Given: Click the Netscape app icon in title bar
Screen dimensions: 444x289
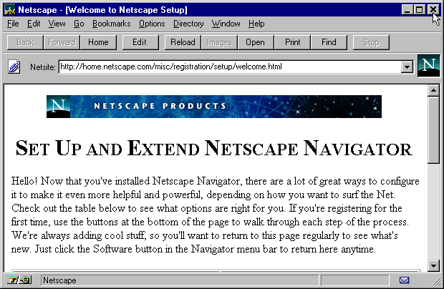Looking at the screenshot, I should [x=9, y=10].
